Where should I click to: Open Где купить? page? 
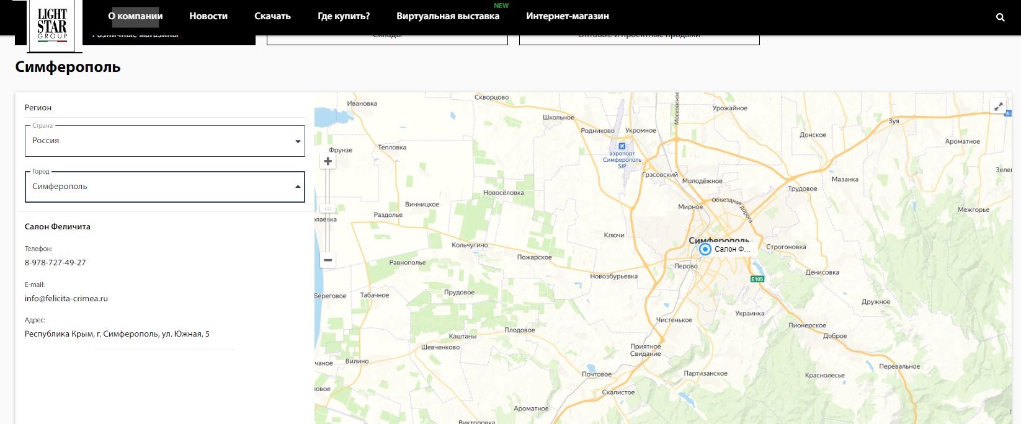coord(344,16)
